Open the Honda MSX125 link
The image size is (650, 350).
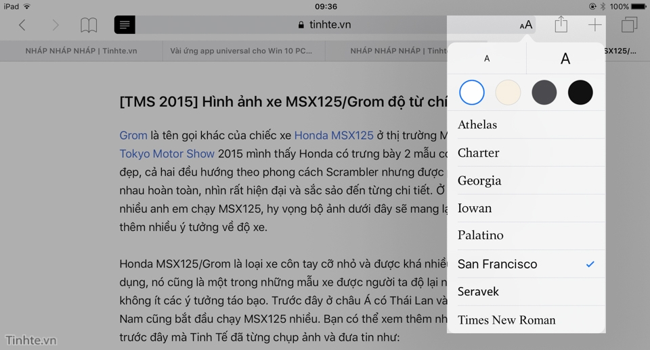point(334,135)
